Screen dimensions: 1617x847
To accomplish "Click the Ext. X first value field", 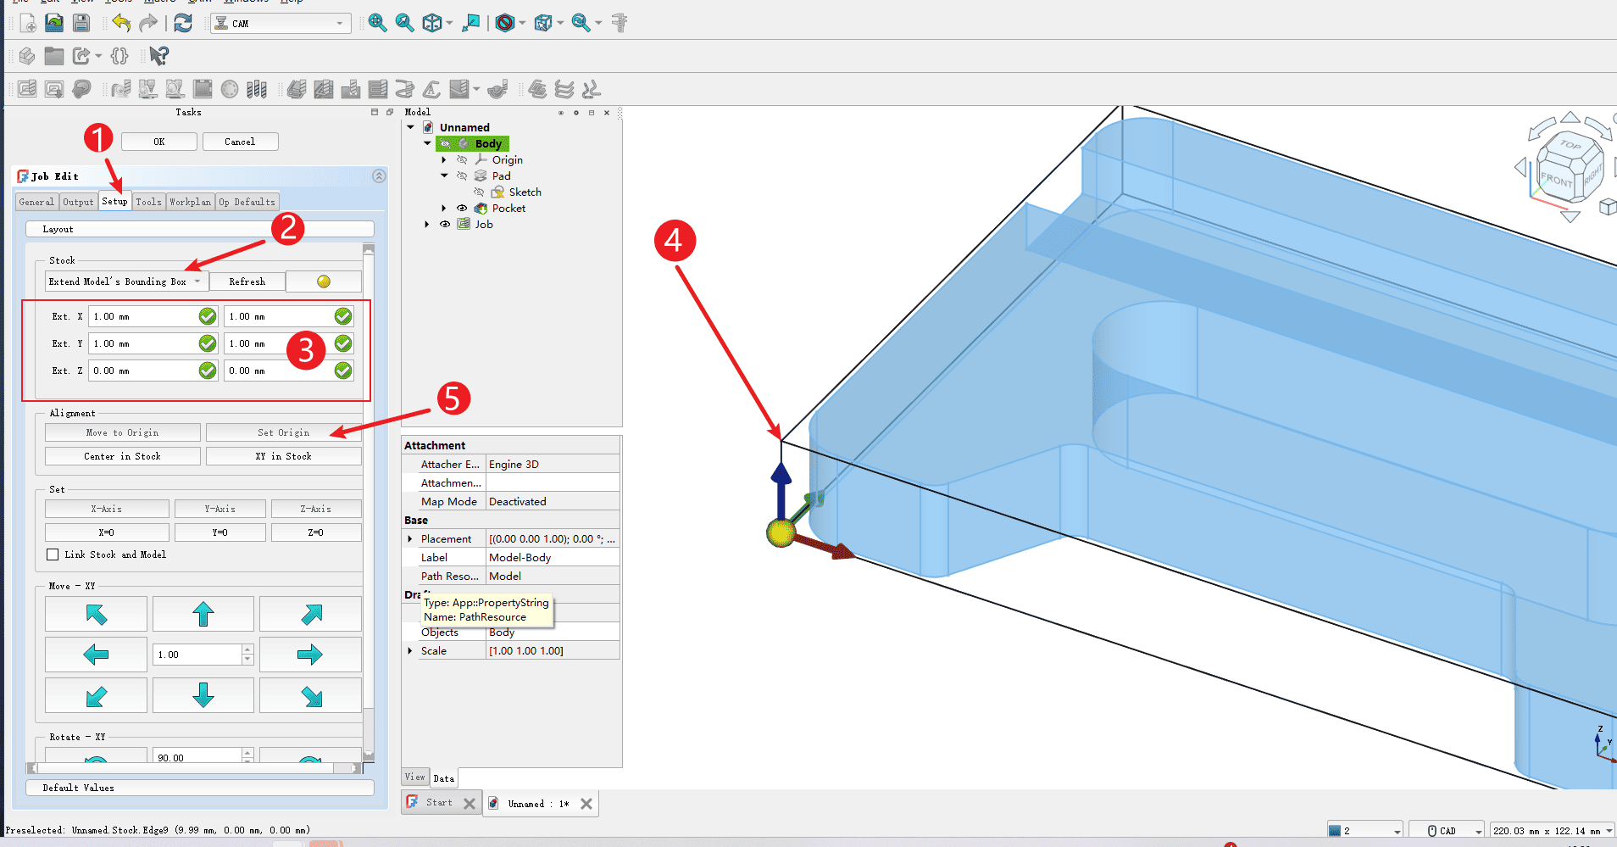I will (142, 316).
